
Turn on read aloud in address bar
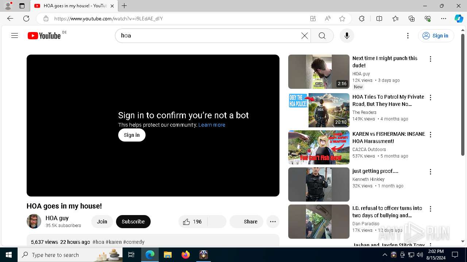[x=328, y=19]
